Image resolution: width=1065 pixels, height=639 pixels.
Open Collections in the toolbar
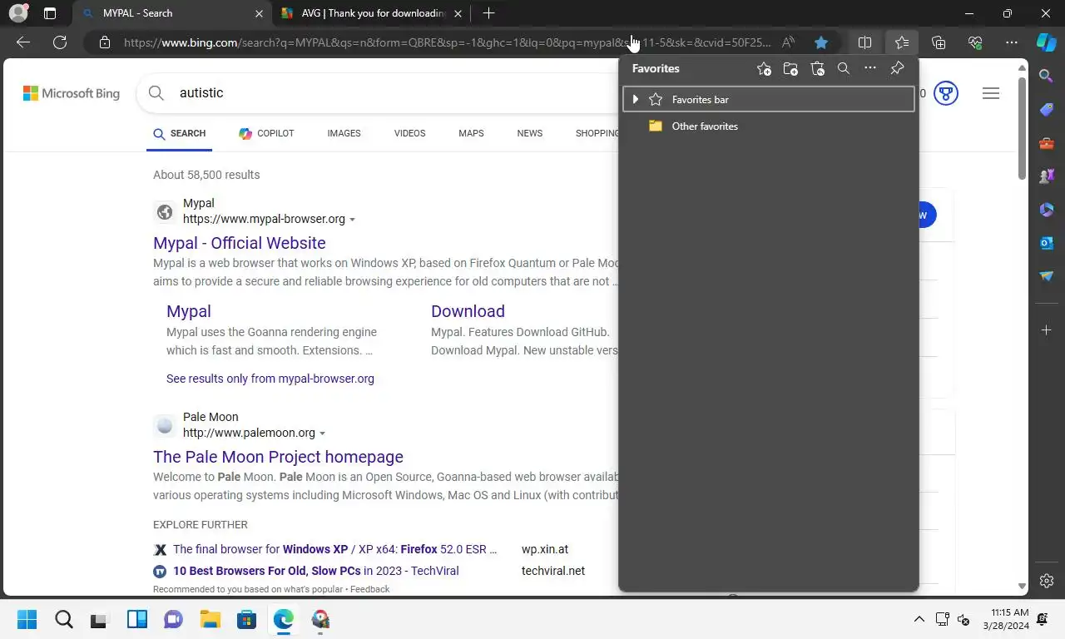(x=939, y=42)
